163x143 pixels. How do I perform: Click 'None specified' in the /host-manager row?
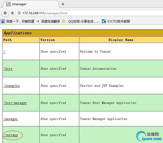click(53, 103)
